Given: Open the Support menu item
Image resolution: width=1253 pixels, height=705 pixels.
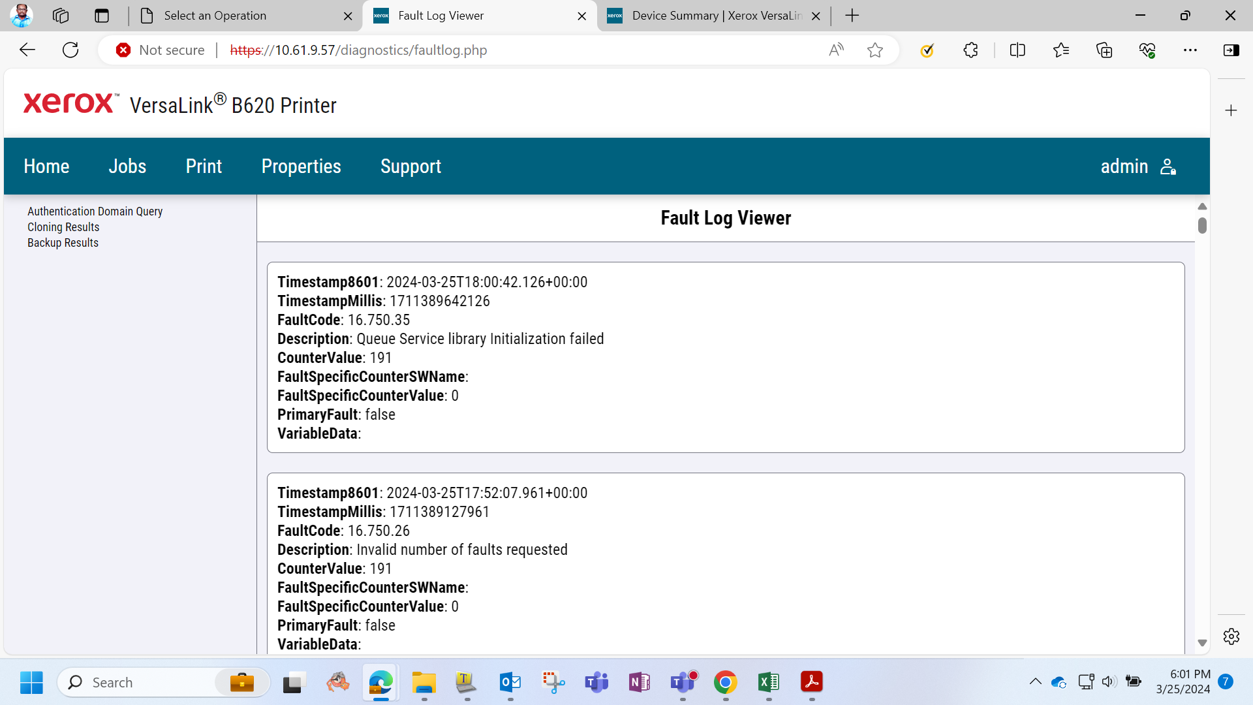Looking at the screenshot, I should click(411, 166).
